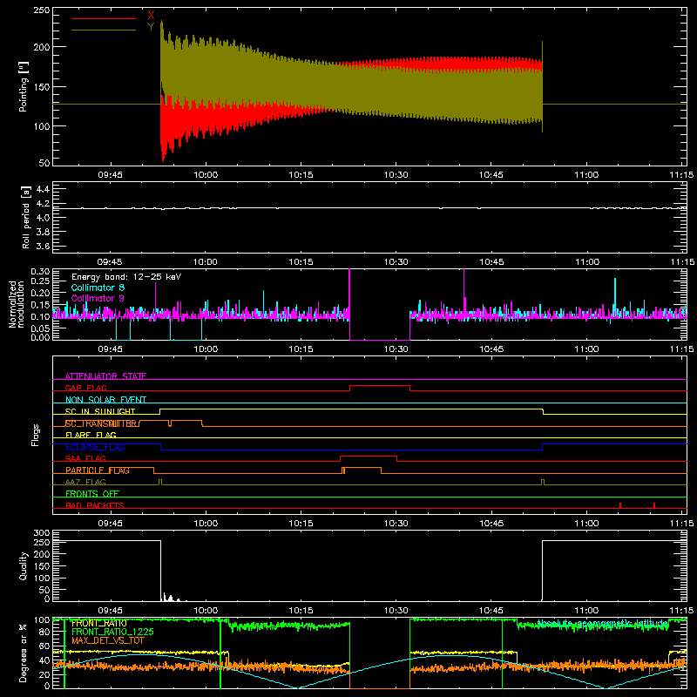Click the 'Quality' axis title
697x697 pixels.
pyautogui.click(x=24, y=565)
